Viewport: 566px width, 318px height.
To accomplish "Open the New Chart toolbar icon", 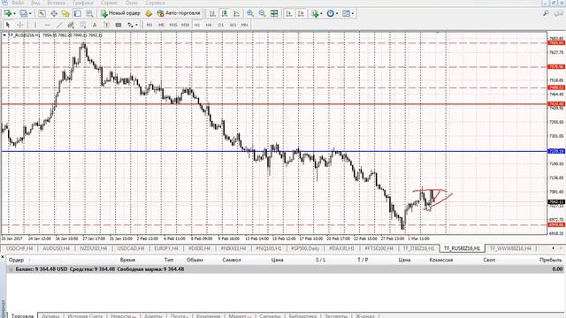I will click(8, 14).
